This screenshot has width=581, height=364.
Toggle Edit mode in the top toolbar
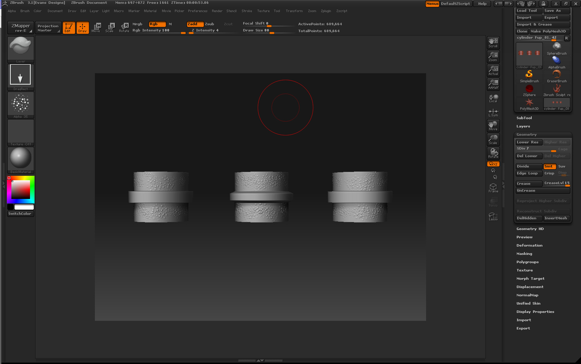click(x=69, y=28)
